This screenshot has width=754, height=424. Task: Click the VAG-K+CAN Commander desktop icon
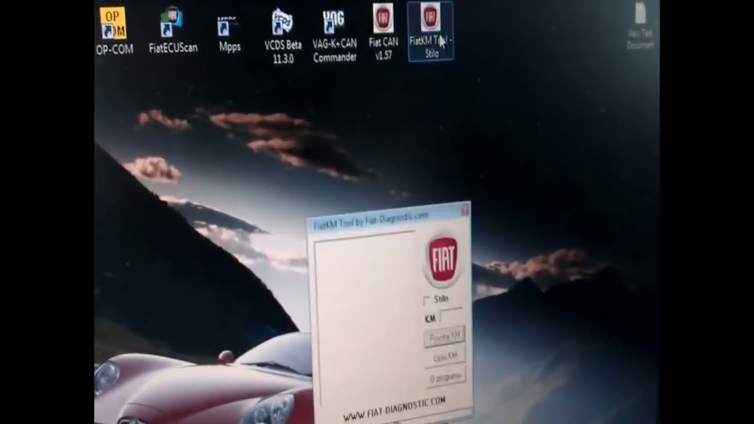(x=335, y=37)
